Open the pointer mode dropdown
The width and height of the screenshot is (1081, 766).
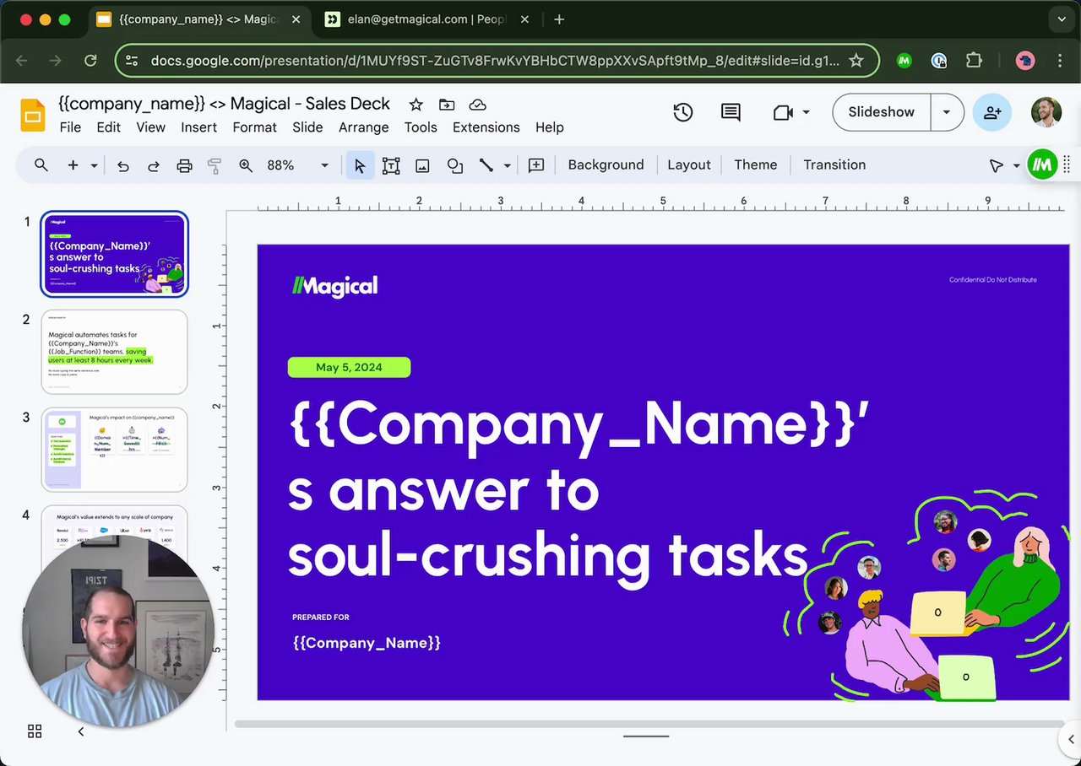(x=1016, y=165)
